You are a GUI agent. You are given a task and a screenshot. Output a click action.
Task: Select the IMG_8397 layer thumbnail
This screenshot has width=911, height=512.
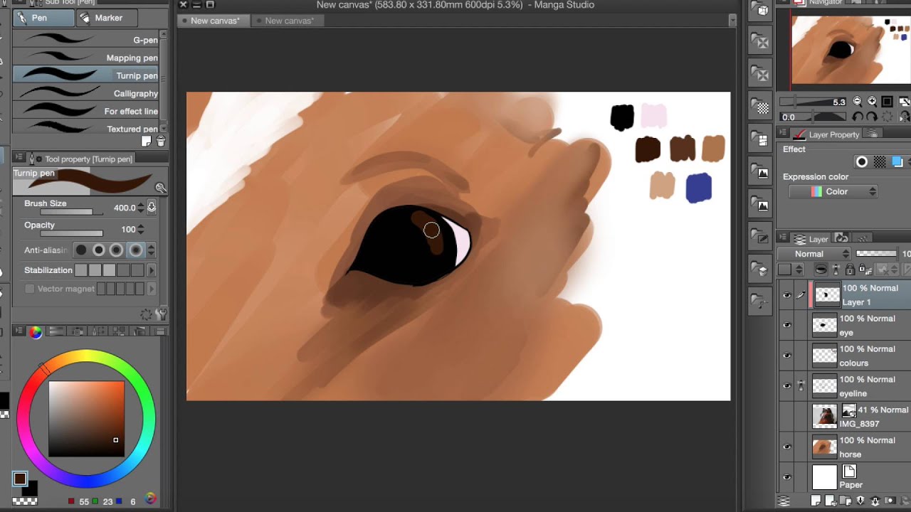point(825,416)
